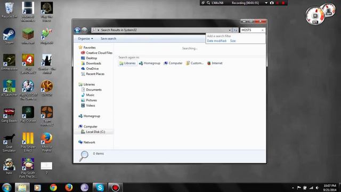Select the Goat Simulator desktop shortcut

(9, 142)
